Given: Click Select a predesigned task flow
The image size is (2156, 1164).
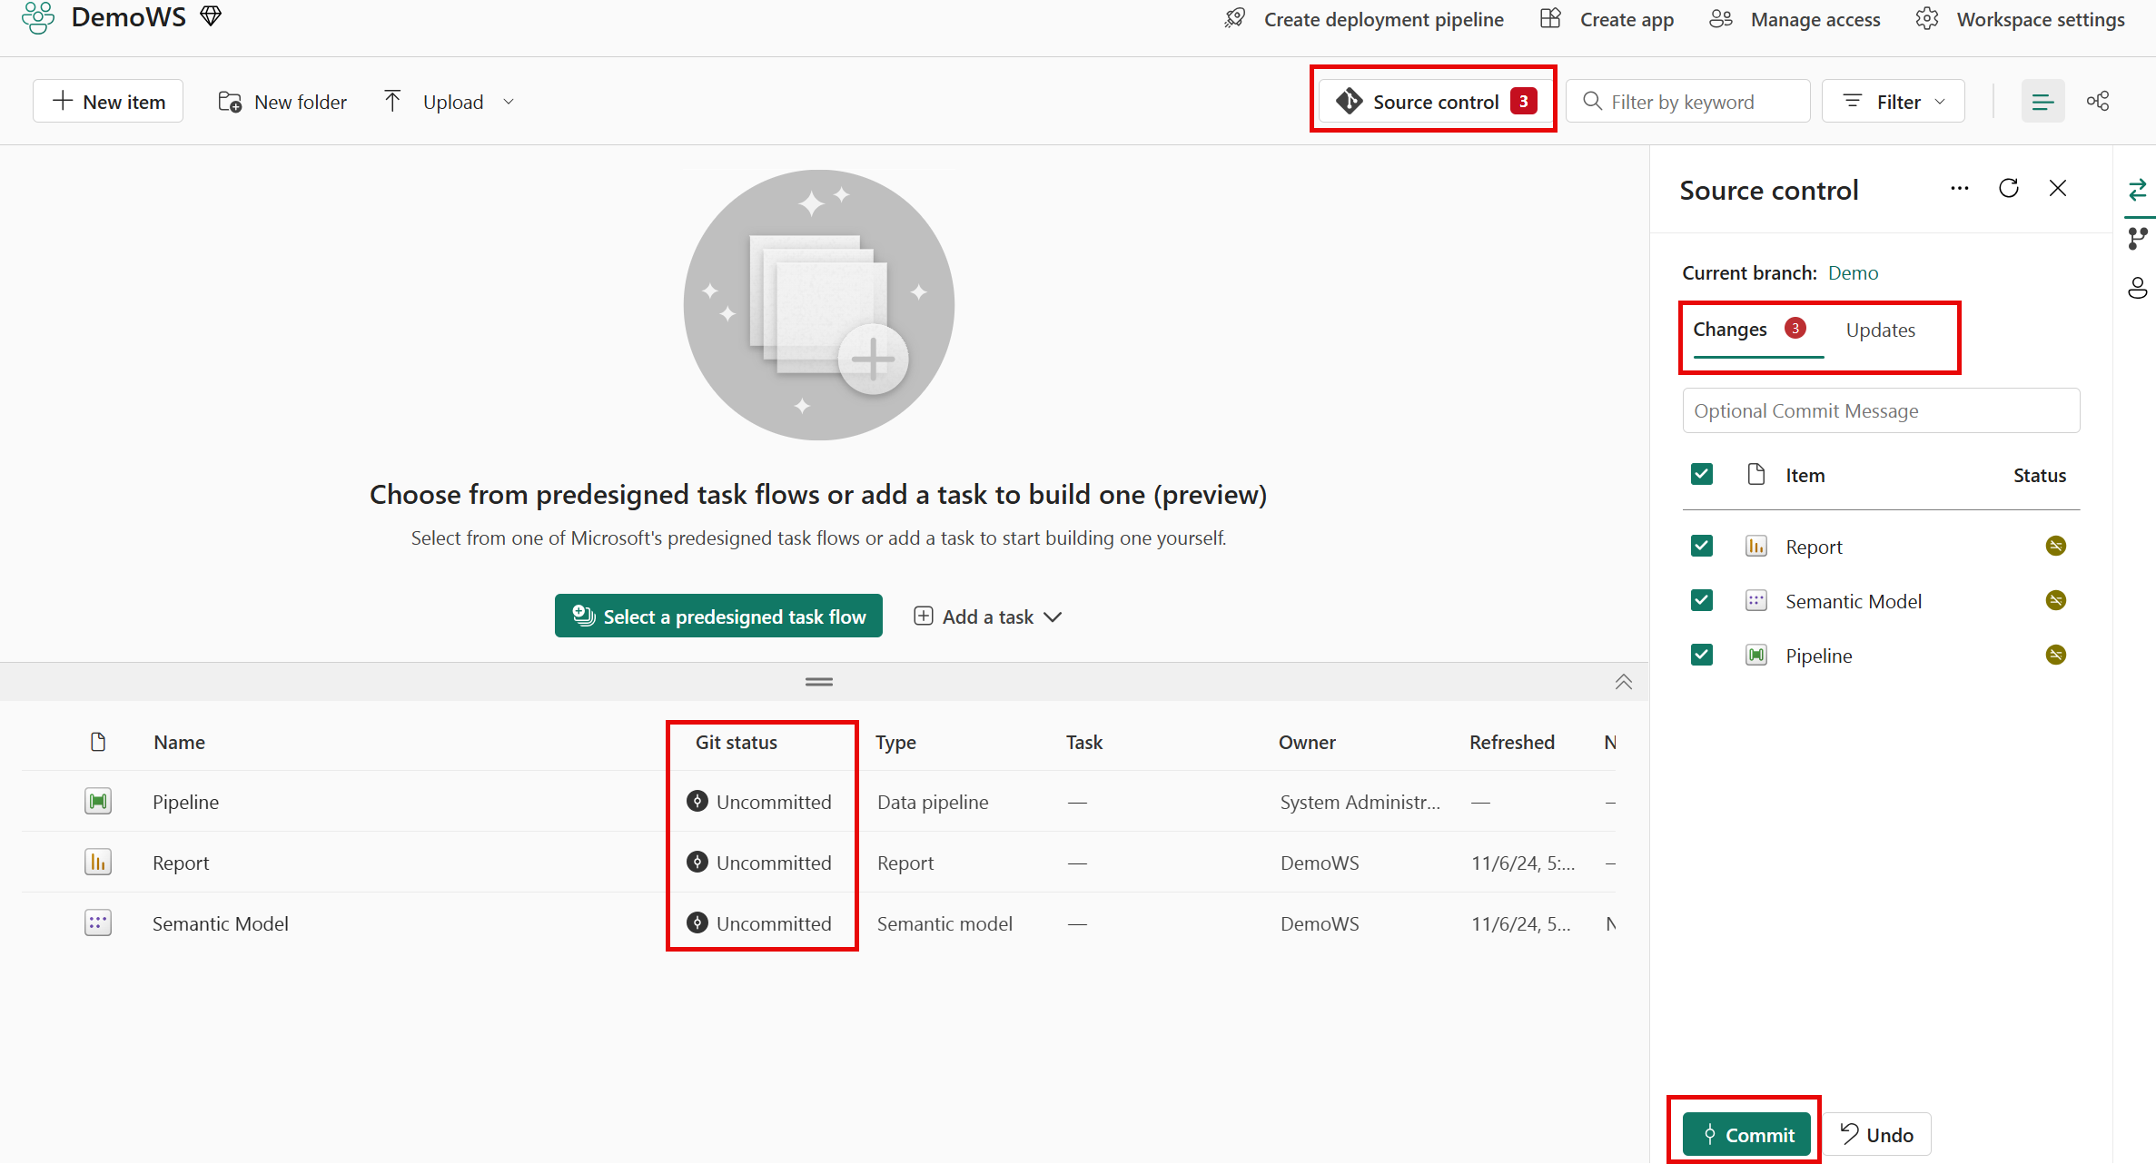Looking at the screenshot, I should tap(717, 616).
